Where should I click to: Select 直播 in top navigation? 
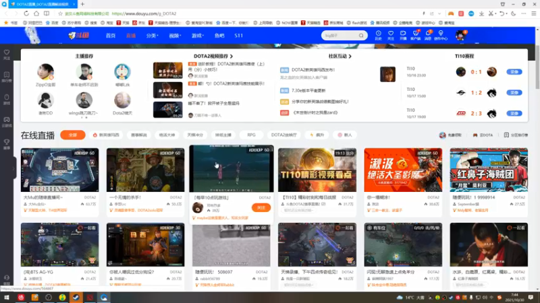pos(131,36)
